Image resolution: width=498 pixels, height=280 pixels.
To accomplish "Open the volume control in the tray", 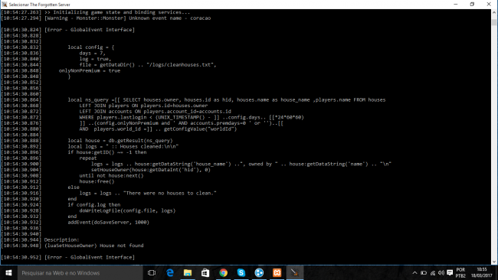I will (x=441, y=272).
